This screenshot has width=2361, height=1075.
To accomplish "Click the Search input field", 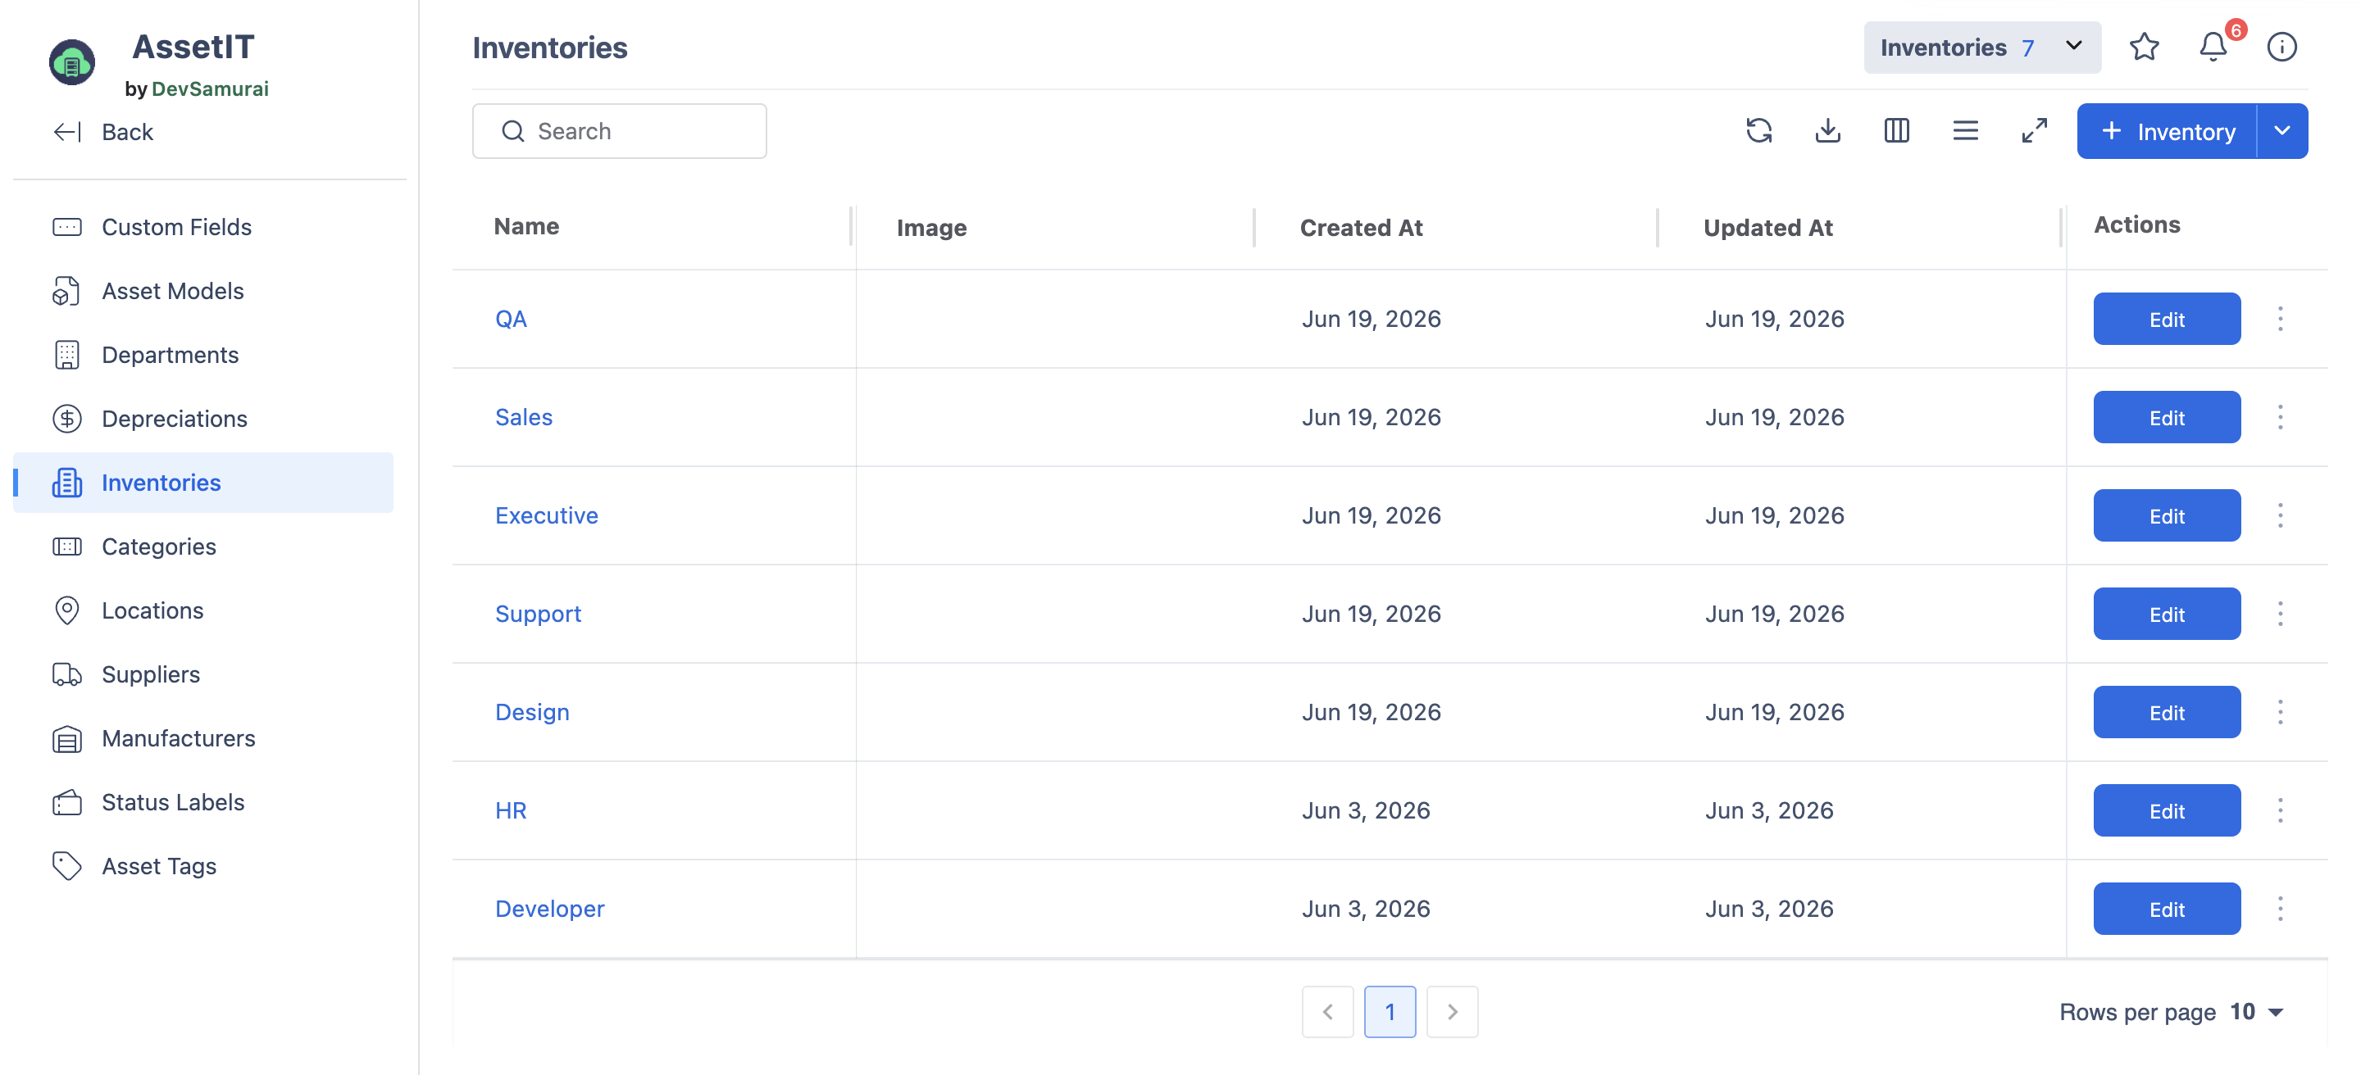I will [x=620, y=131].
